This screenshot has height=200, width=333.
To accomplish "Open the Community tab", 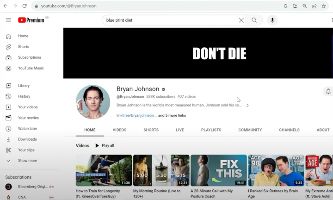I will (250, 130).
